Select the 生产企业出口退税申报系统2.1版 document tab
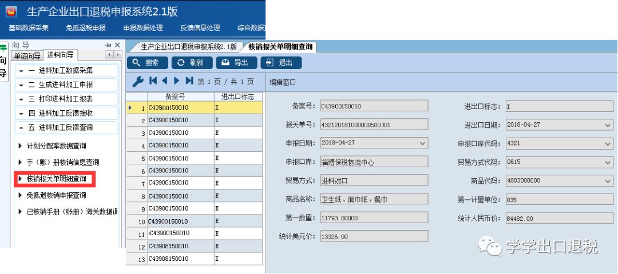Viewport: 618px width, 274px height. pos(189,47)
